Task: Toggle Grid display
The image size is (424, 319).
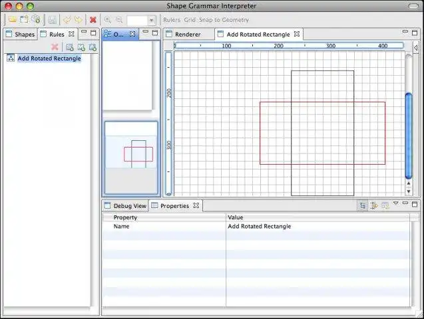Action: [190, 20]
